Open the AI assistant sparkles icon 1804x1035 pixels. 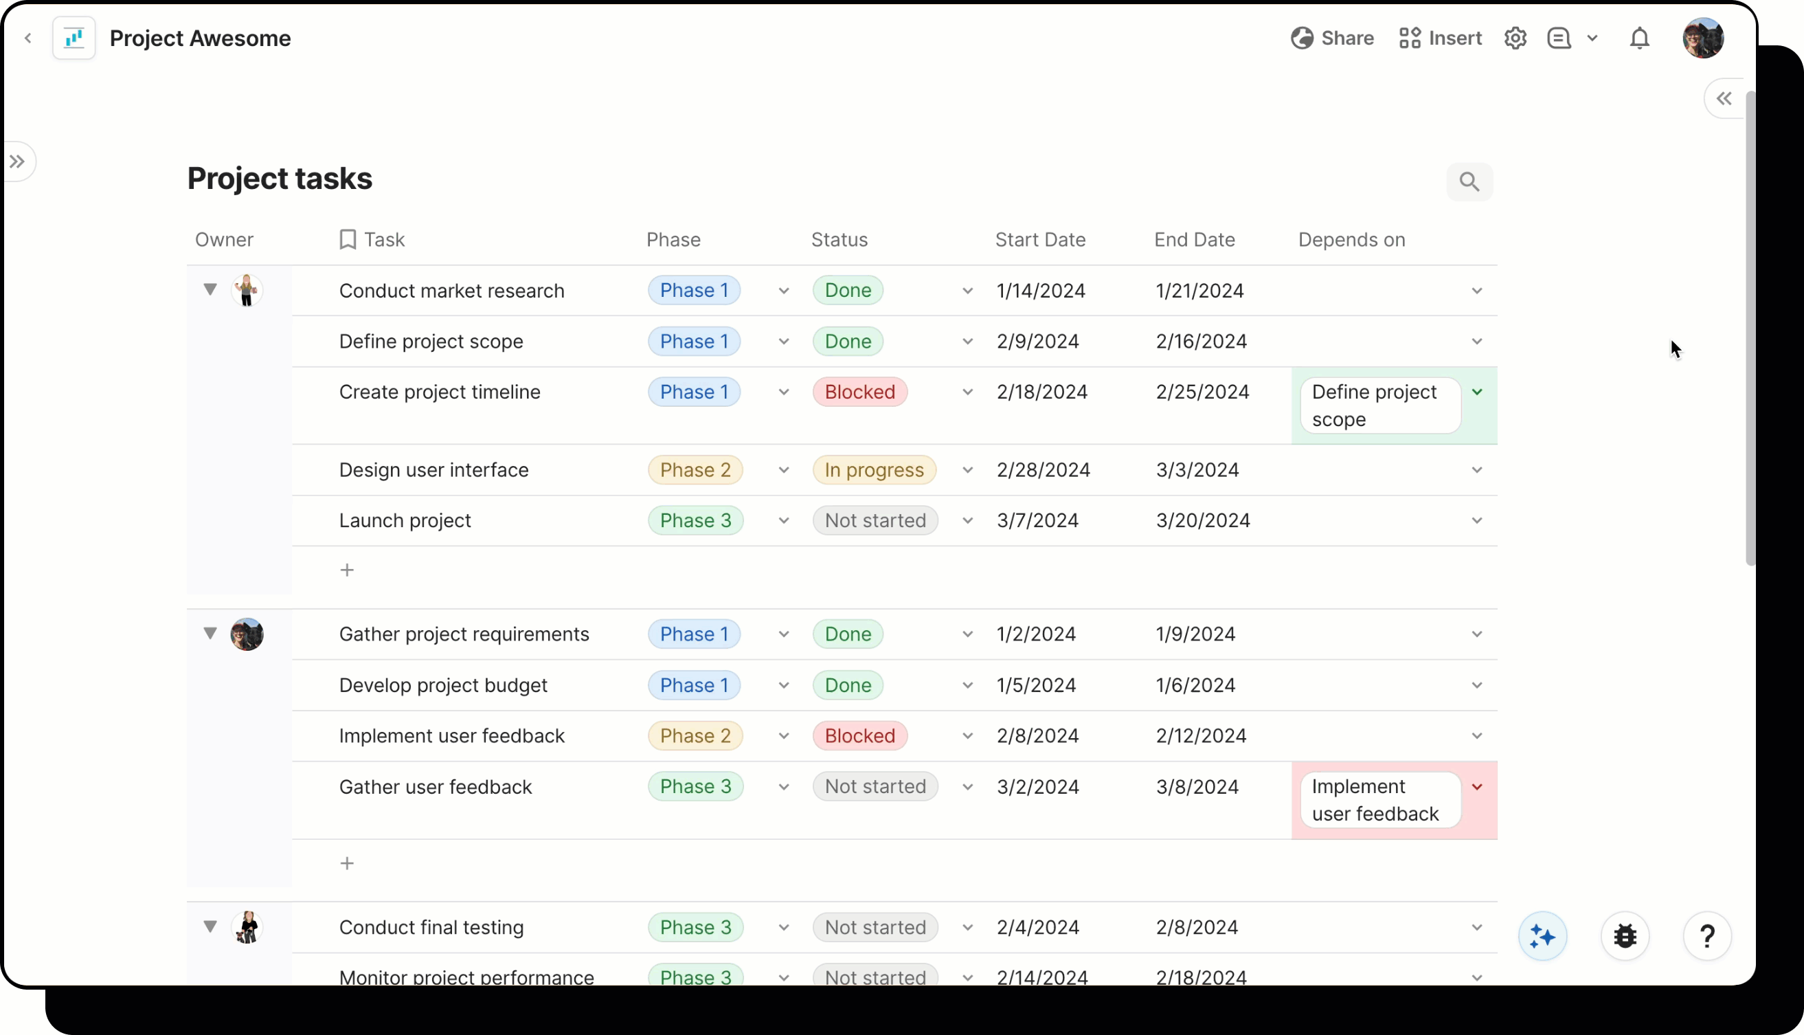point(1542,935)
